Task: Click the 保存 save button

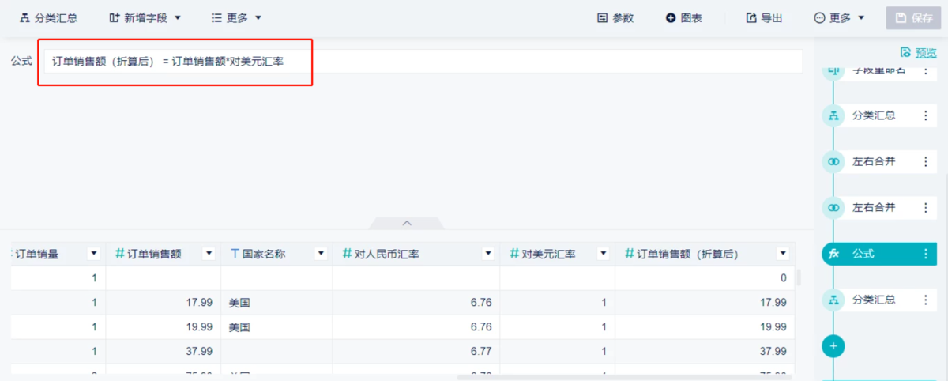Action: tap(914, 17)
